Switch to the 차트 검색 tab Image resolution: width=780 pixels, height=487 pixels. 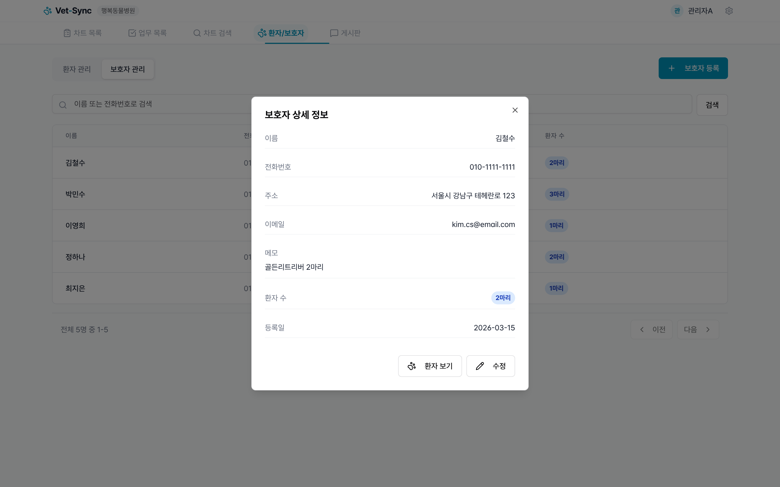click(212, 32)
